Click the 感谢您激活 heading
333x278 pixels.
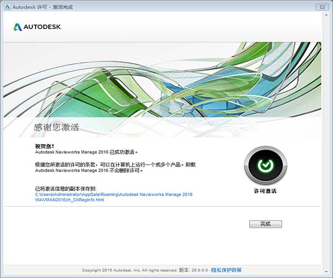(x=56, y=127)
